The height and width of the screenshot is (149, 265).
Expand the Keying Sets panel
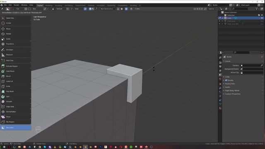[x=230, y=84]
